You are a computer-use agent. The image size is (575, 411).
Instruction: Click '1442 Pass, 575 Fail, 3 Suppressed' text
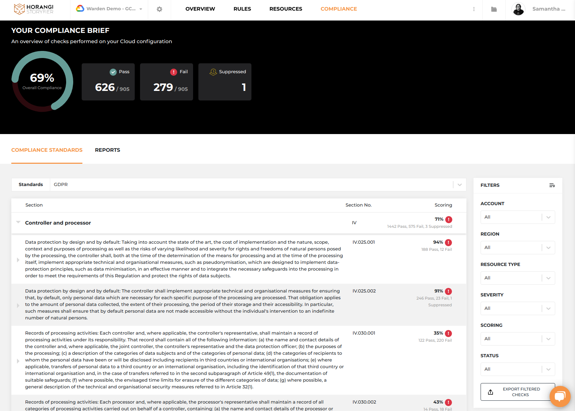419,227
